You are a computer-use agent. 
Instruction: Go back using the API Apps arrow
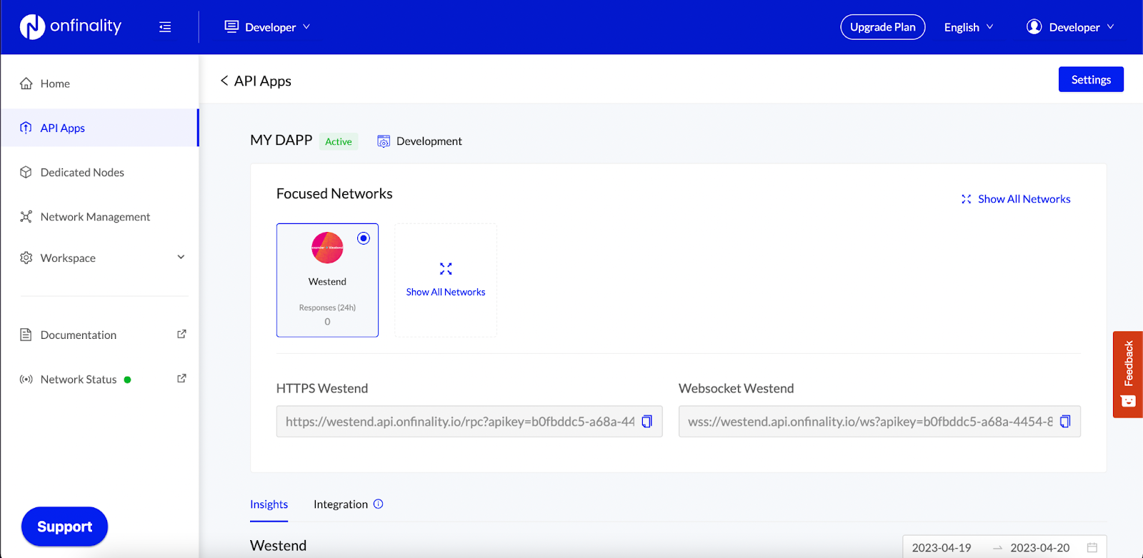(x=224, y=81)
